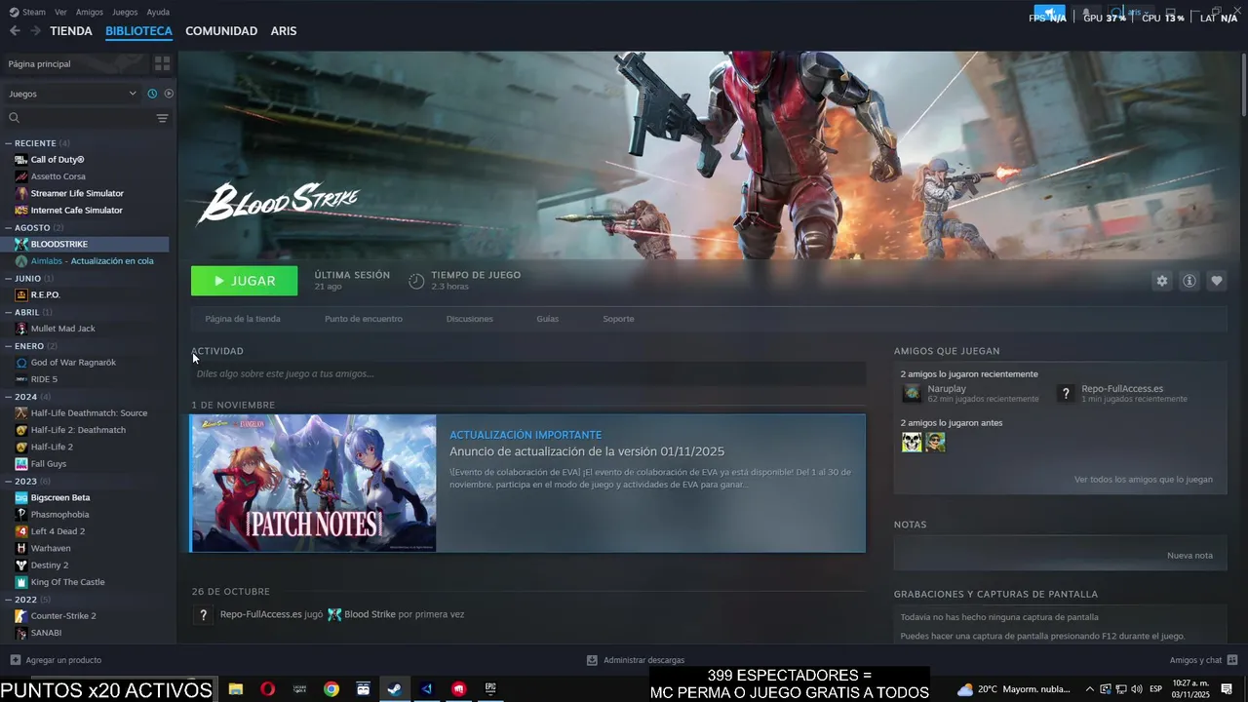Image resolution: width=1248 pixels, height=702 pixels.
Task: Collapse the 2022 category
Action: [8, 599]
